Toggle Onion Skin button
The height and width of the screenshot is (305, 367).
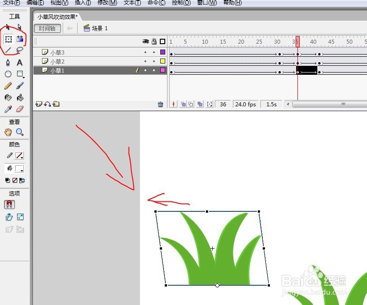[x=183, y=104]
